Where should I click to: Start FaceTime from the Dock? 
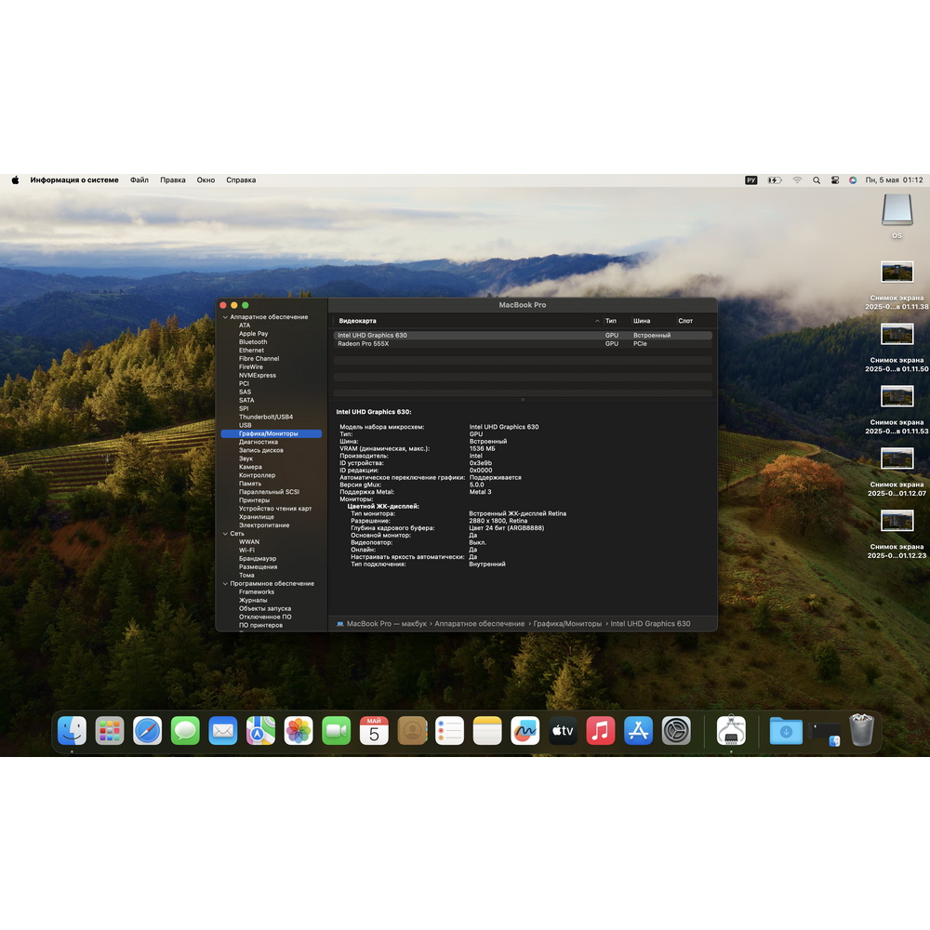click(x=337, y=730)
